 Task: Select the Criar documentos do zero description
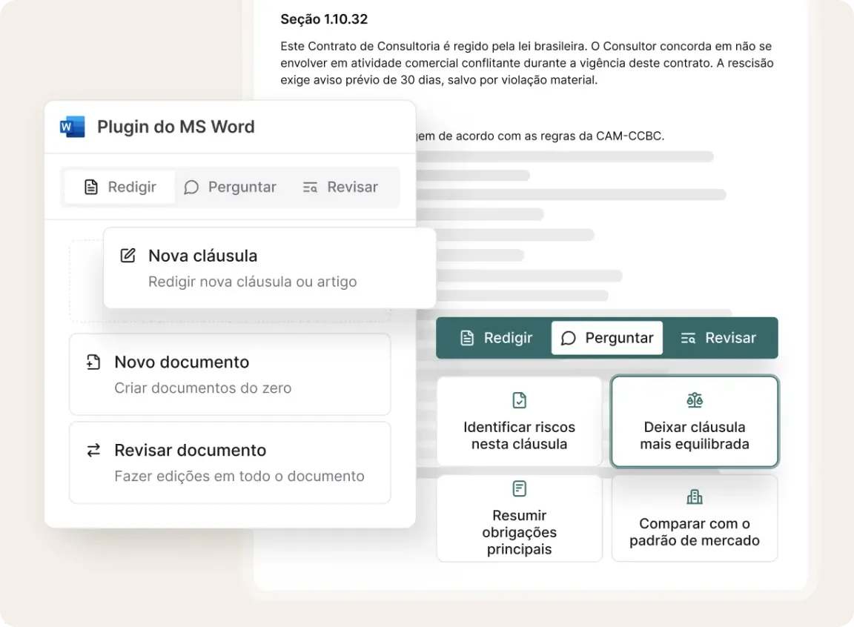pyautogui.click(x=202, y=388)
